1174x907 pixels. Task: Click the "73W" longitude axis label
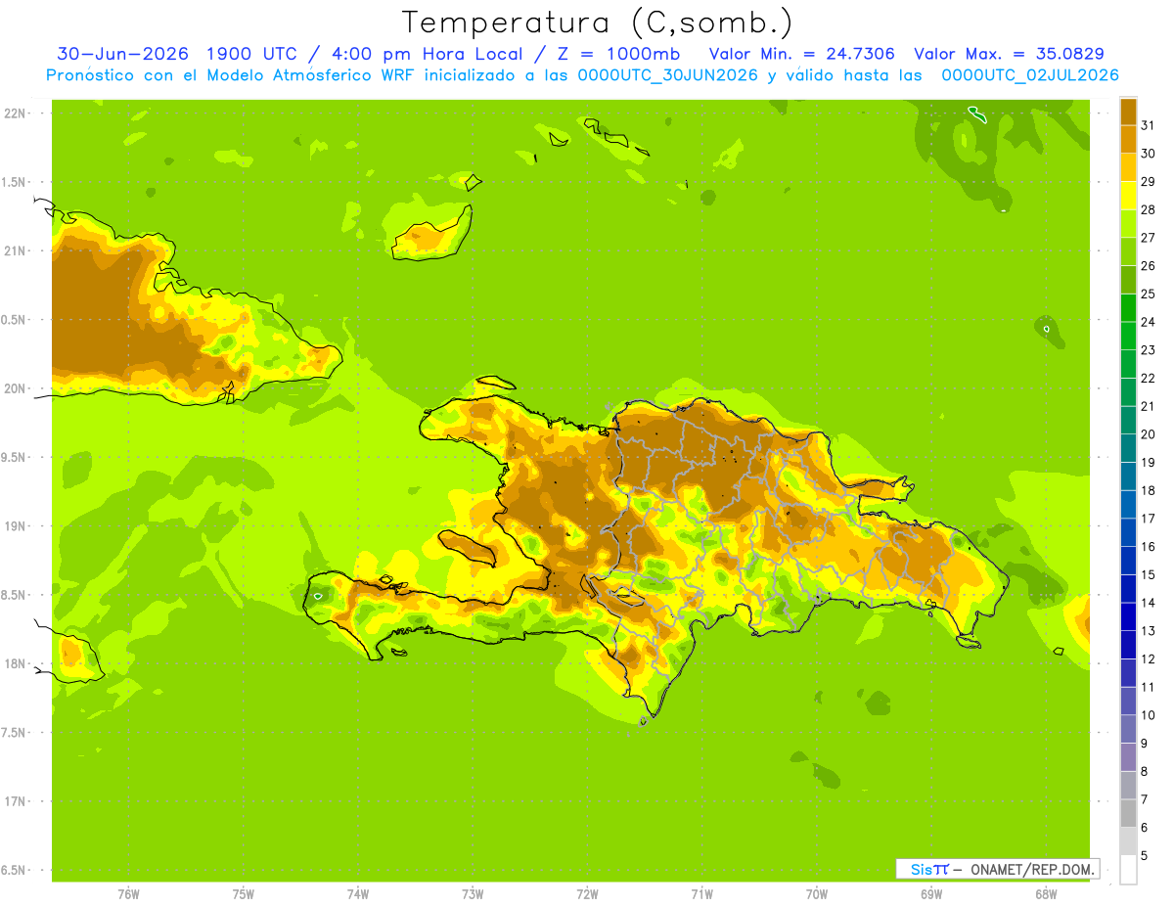[x=473, y=894]
